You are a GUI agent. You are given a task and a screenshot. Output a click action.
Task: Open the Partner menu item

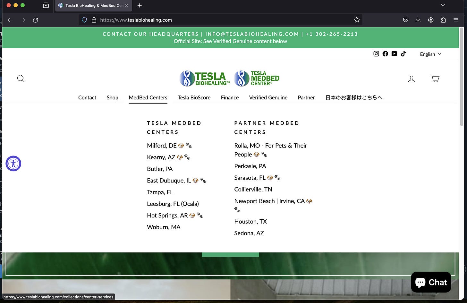click(x=306, y=97)
